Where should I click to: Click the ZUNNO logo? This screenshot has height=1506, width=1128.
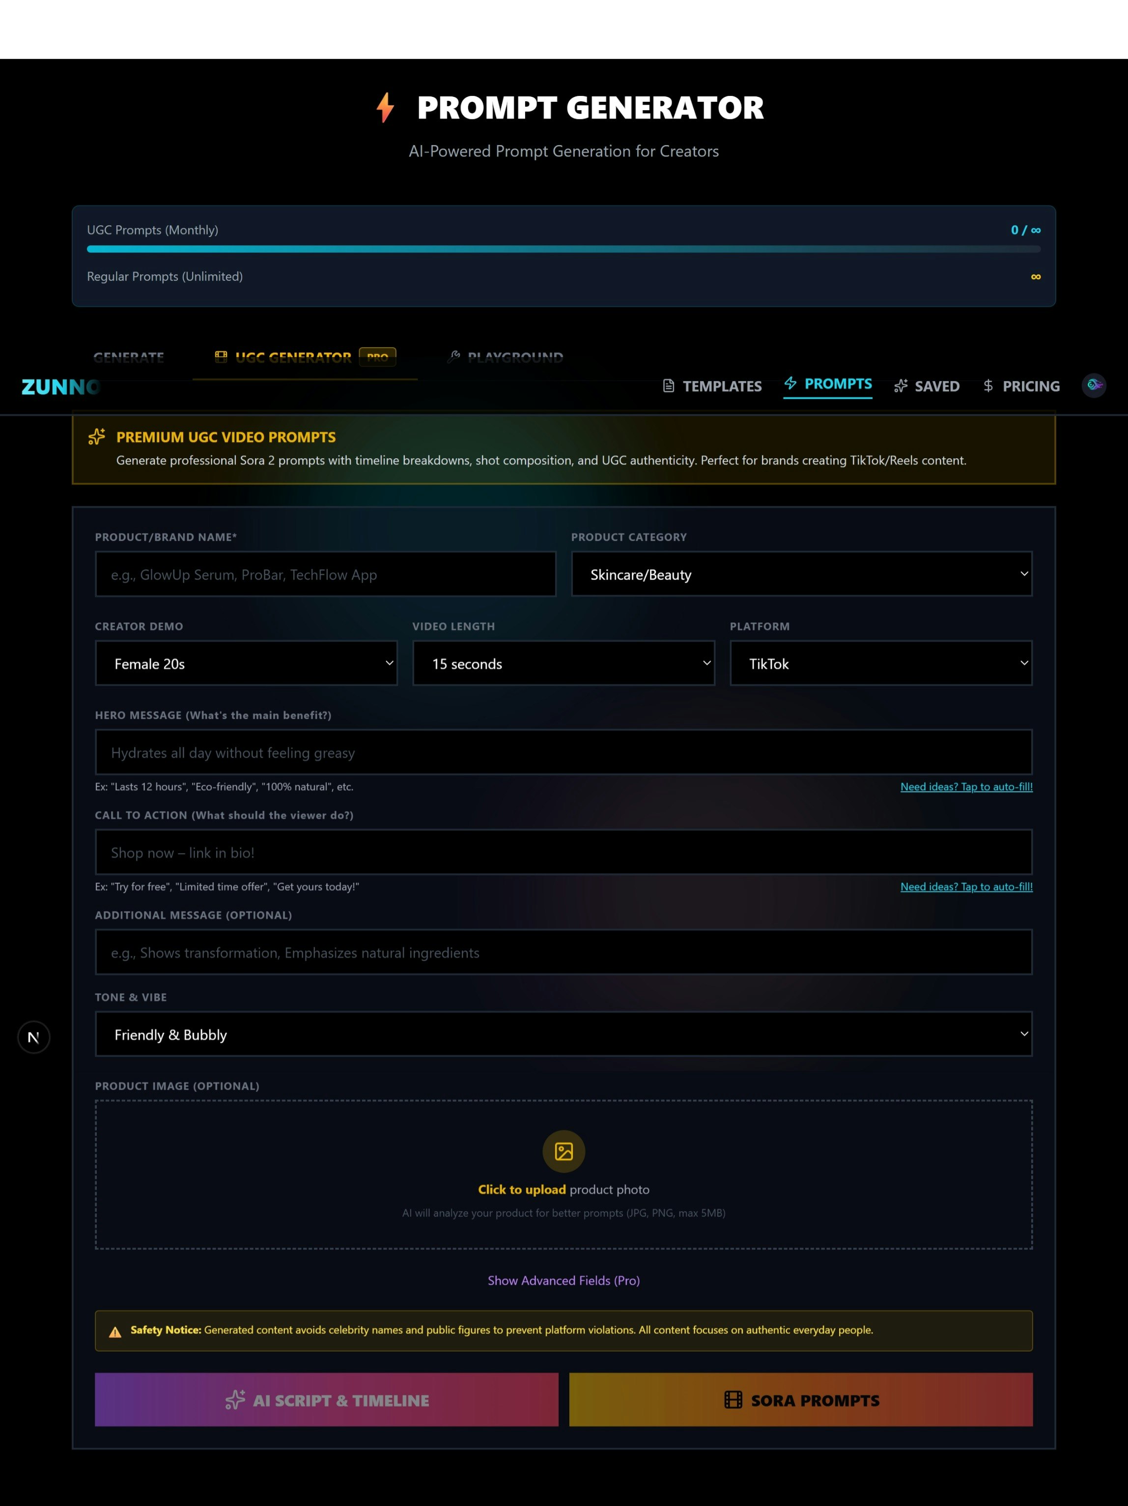tap(60, 387)
